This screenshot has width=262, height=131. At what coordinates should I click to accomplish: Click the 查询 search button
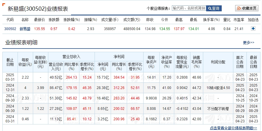tap(214, 8)
